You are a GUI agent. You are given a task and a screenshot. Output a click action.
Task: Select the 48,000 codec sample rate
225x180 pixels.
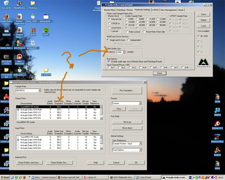(137, 25)
